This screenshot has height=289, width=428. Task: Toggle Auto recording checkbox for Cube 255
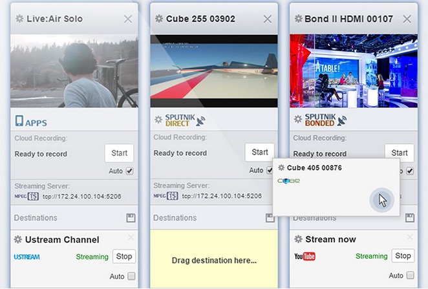[x=270, y=171]
